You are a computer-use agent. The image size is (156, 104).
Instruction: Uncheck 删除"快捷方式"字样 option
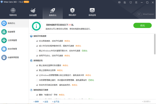37,95
